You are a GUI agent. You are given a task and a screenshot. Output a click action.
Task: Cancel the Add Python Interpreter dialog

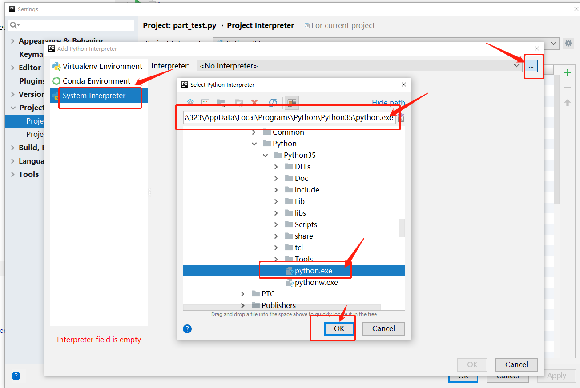pos(516,364)
